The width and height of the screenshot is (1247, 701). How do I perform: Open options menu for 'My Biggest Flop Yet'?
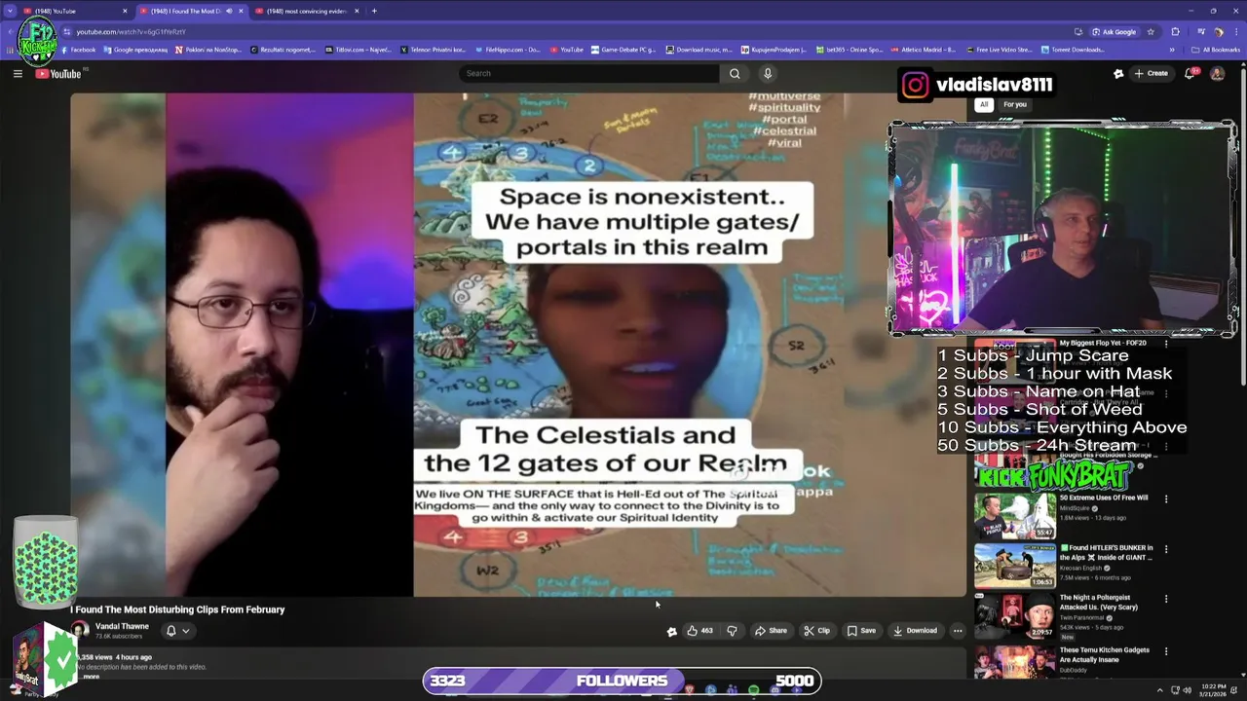(1166, 345)
